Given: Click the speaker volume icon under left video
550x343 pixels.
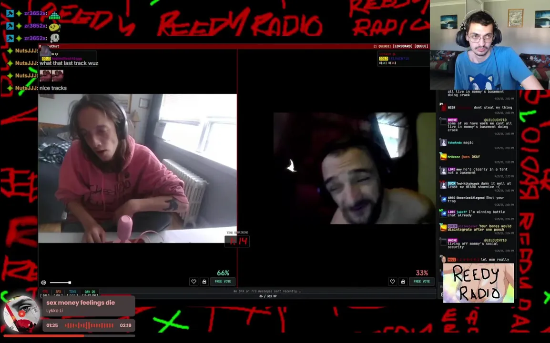Looking at the screenshot, I should [43, 282].
